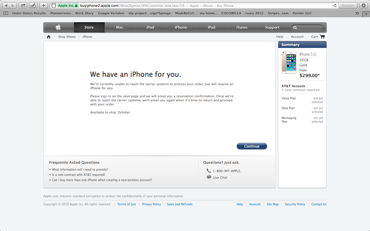Reload the page with the refresh icon
Viewport: 370px width, 231px height.
pos(335,5)
